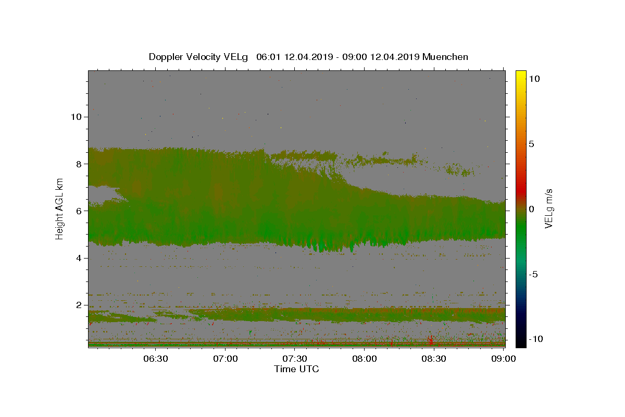This screenshot has width=625, height=417.
Task: Click the 'Time UTC' axis label
Action: [296, 369]
